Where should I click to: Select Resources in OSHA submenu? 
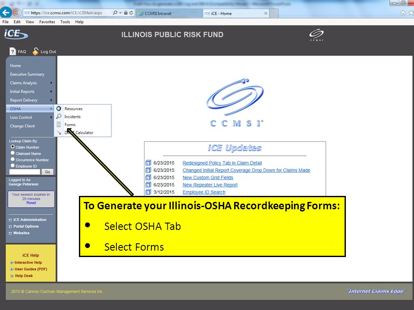click(73, 108)
